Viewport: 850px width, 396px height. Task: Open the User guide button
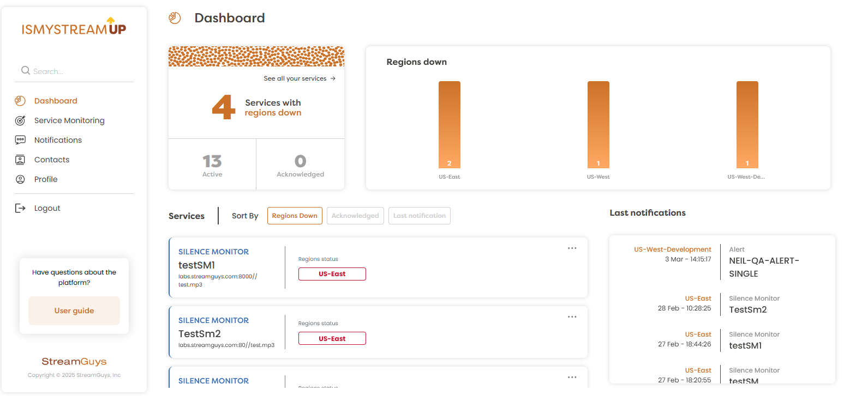(74, 310)
